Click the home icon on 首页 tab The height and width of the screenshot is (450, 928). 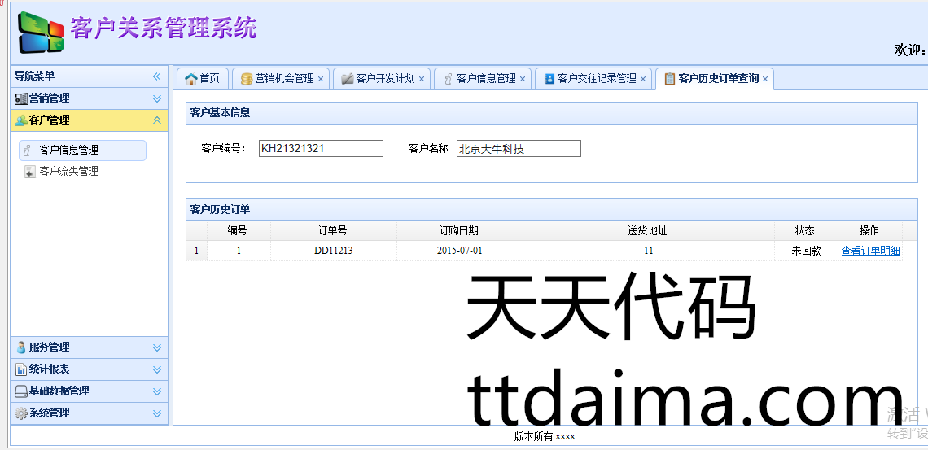pos(190,79)
